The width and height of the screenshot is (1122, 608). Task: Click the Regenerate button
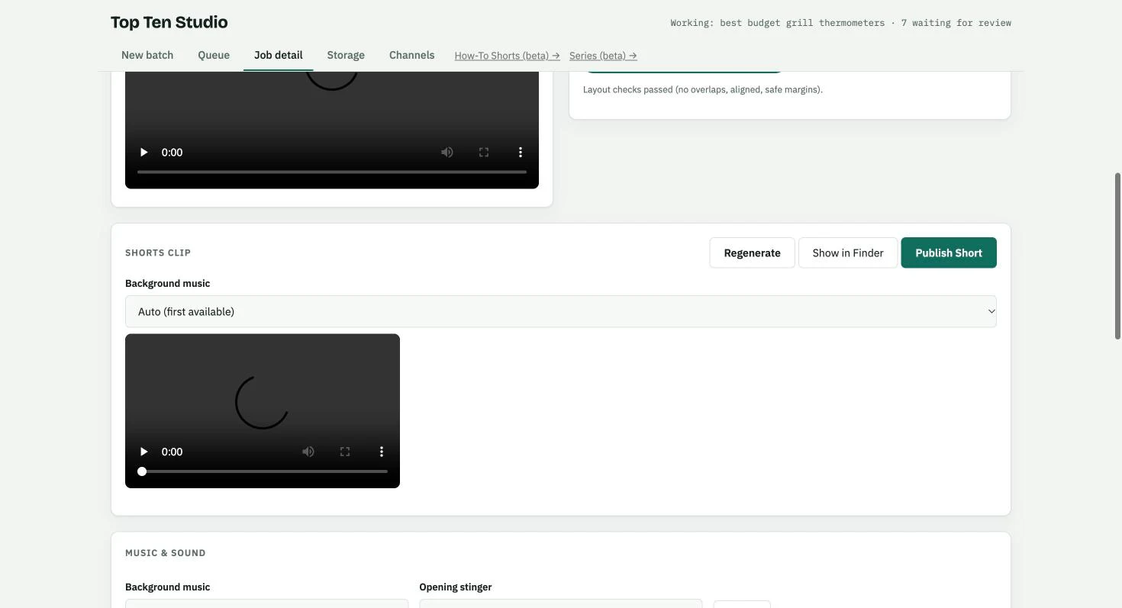(753, 253)
